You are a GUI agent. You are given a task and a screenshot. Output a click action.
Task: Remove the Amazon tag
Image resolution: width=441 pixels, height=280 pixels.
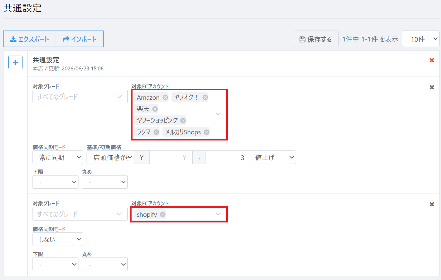(x=165, y=97)
